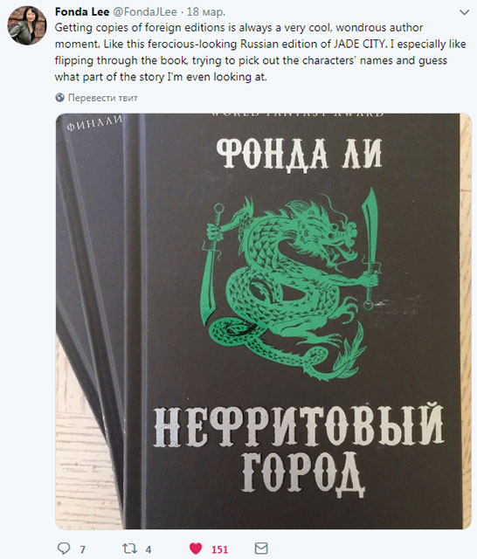This screenshot has height=559, width=477.
Task: Click the НЕФРИТОВЫЙ ГОРОД title in the photo
Action: point(299,450)
